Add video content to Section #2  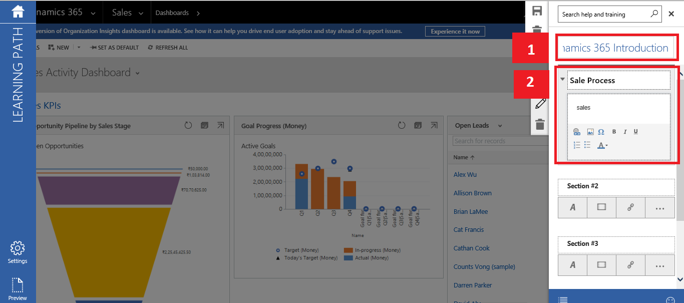[x=602, y=207]
